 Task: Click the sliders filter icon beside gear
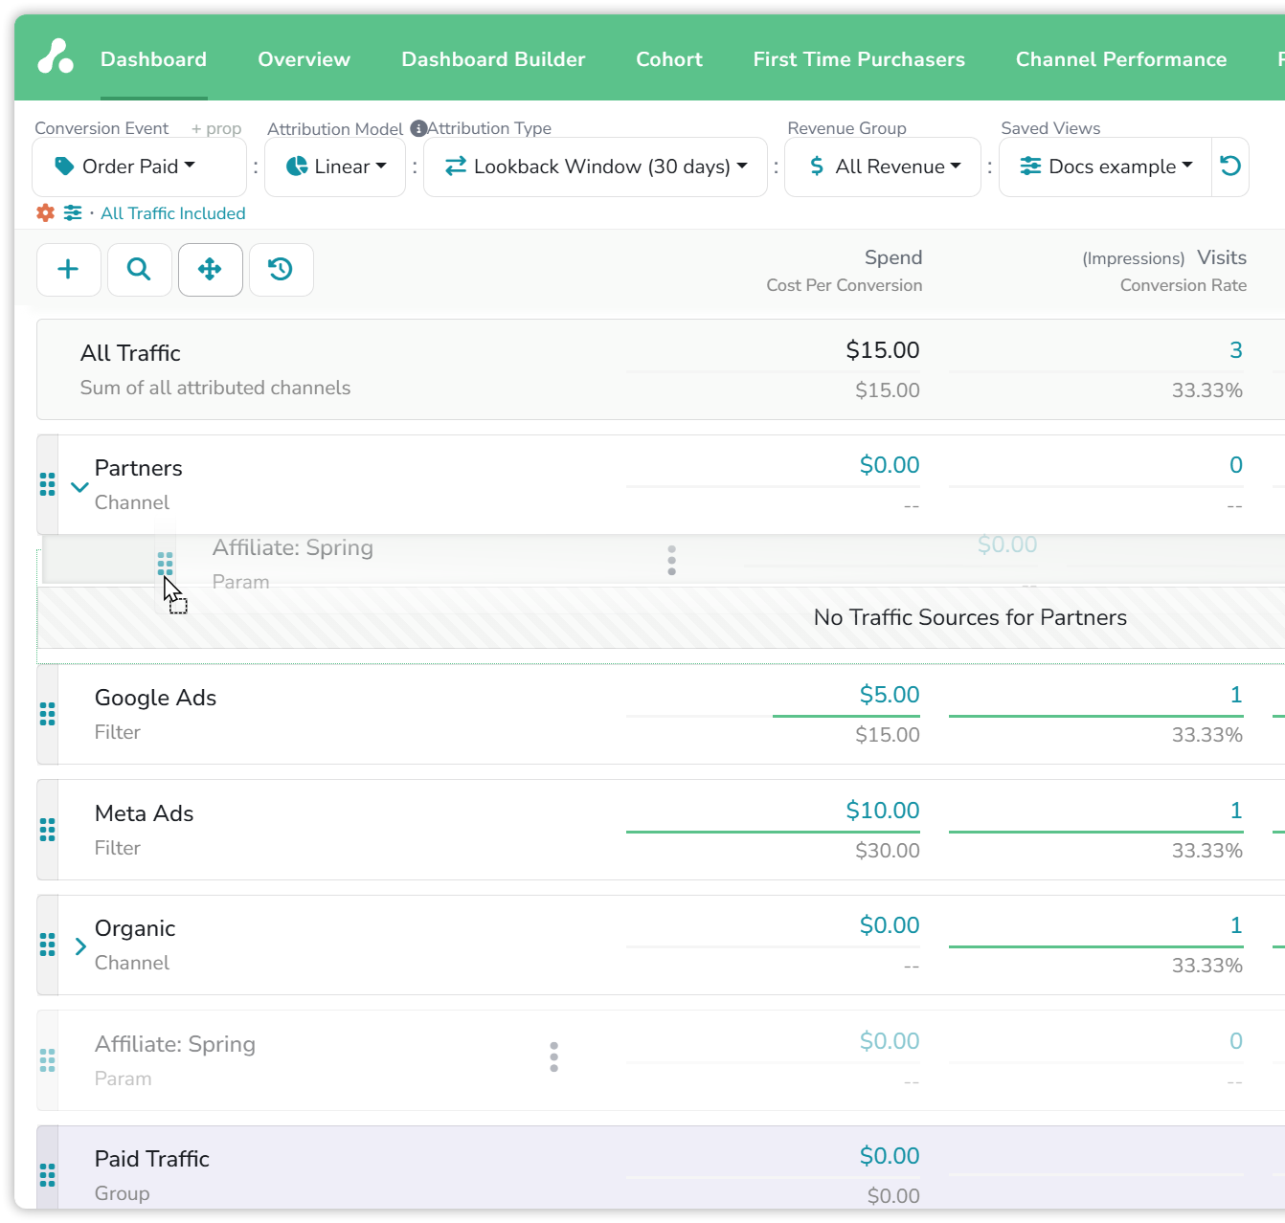tap(73, 212)
